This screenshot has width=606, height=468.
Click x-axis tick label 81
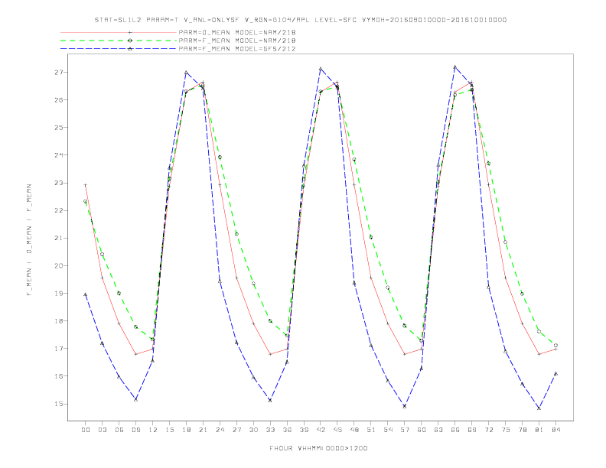point(539,430)
